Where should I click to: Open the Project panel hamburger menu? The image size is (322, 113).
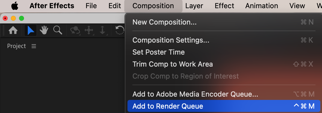pos(34,46)
